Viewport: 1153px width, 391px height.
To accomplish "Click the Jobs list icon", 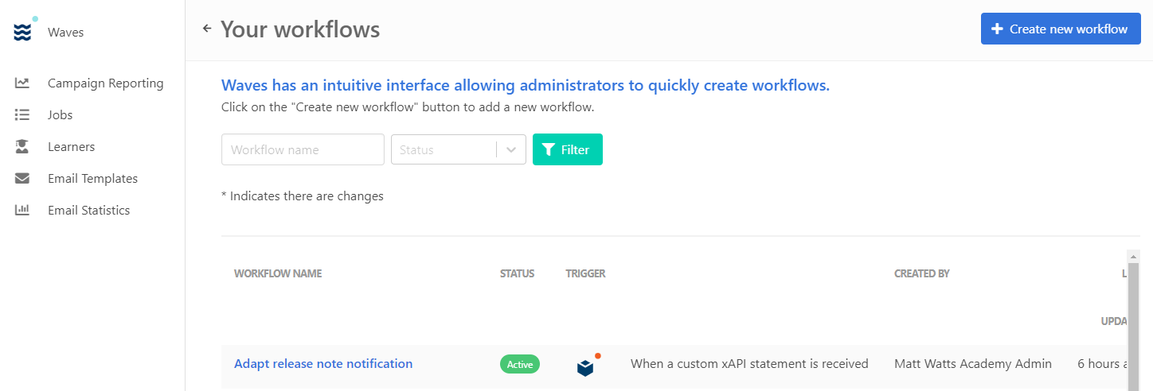I will click(22, 115).
